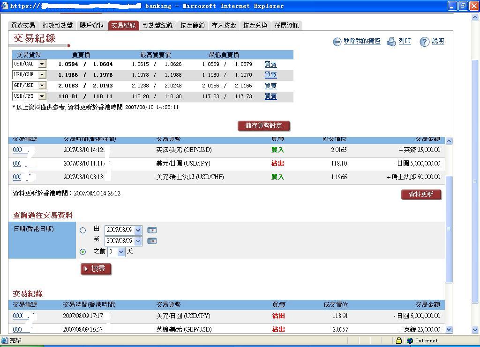Open the 之前 number of days dropdown
480x347 pixels.
[121, 252]
